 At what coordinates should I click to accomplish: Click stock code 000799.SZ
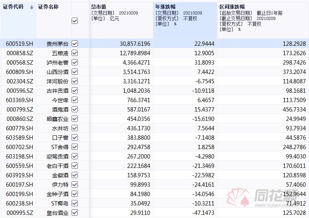coord(20,110)
